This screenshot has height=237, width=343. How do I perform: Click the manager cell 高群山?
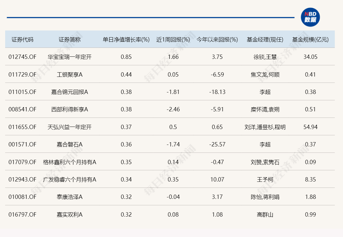tap(265, 214)
